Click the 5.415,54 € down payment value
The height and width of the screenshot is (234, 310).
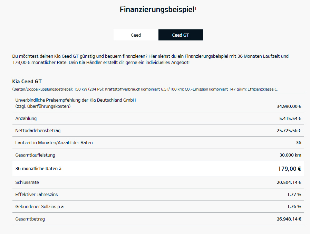tap(290, 119)
